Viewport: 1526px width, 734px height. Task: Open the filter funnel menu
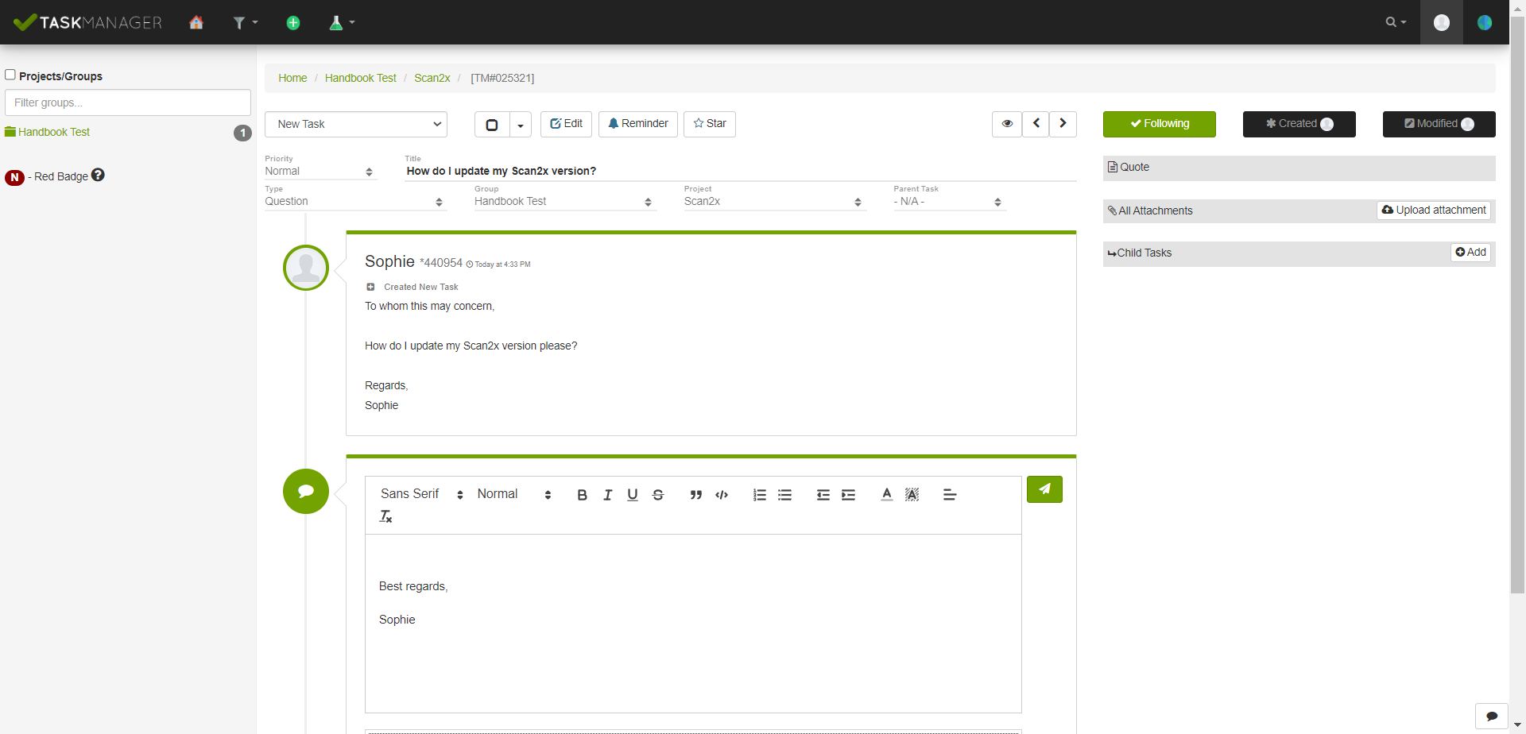click(245, 22)
